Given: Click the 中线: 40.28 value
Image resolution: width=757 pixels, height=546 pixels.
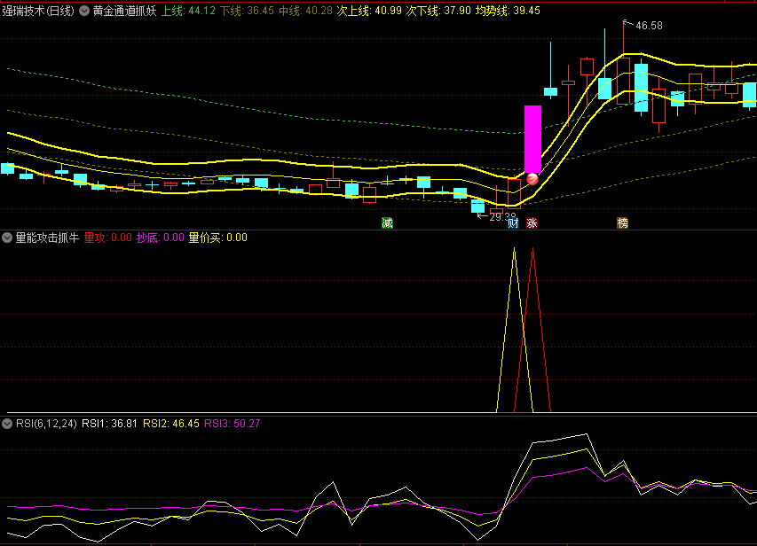Looking at the screenshot, I should coord(305,11).
